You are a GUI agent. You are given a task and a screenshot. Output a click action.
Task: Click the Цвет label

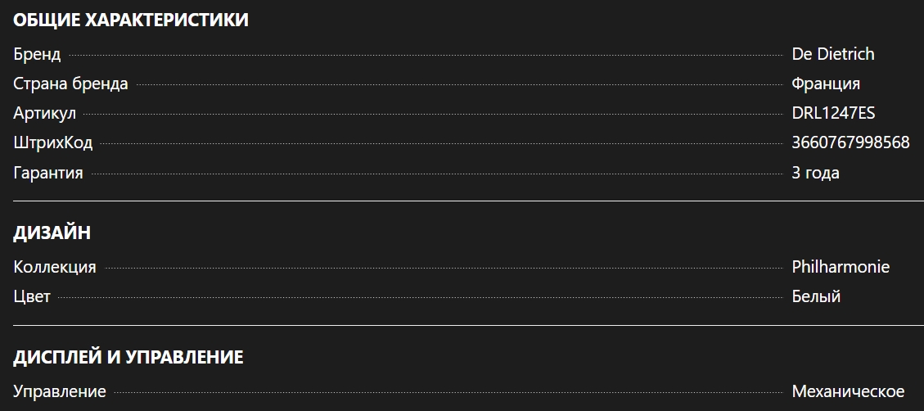pyautogui.click(x=32, y=296)
